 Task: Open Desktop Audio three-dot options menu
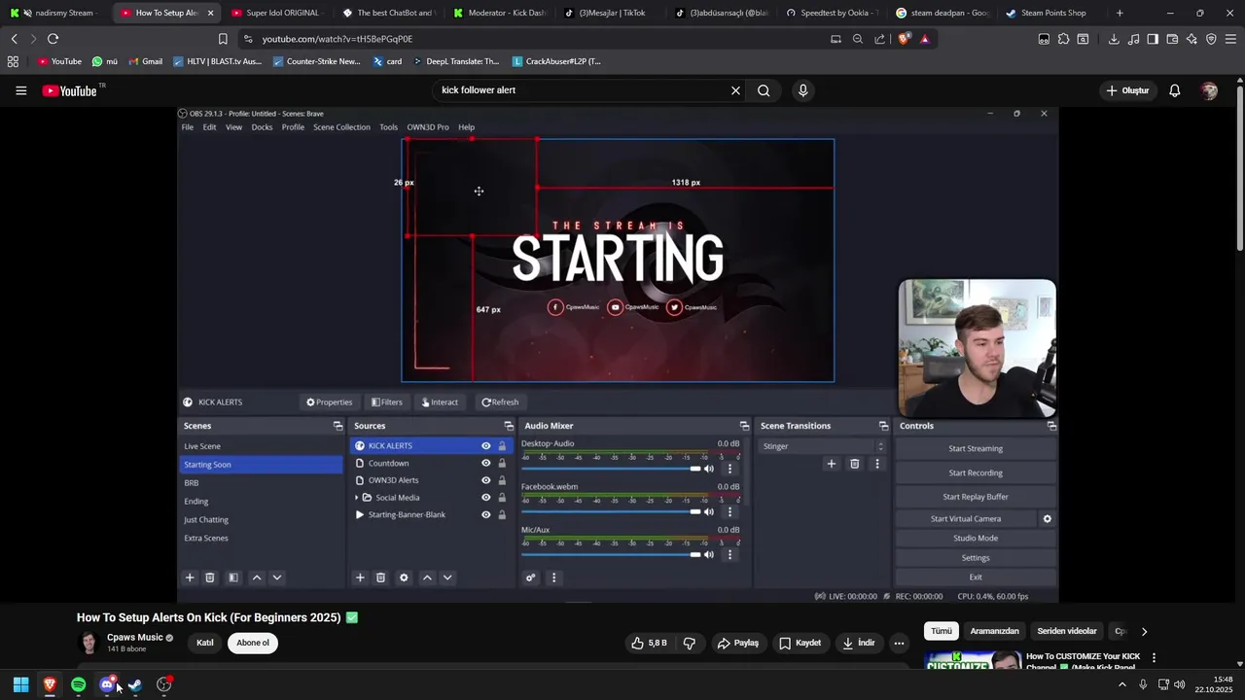tap(729, 469)
